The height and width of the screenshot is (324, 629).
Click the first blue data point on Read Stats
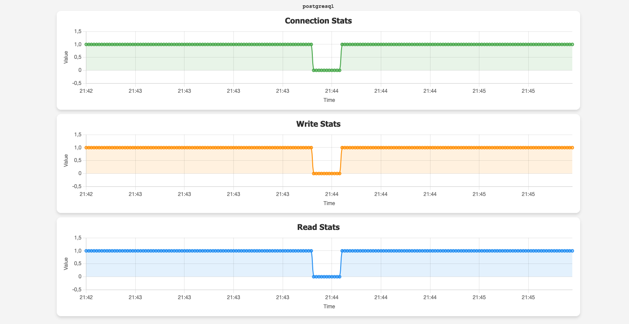(86, 250)
